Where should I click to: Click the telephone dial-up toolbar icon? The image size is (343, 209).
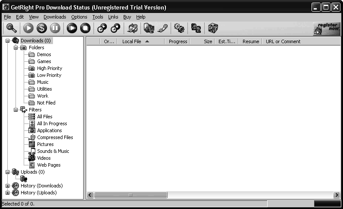pos(162,28)
